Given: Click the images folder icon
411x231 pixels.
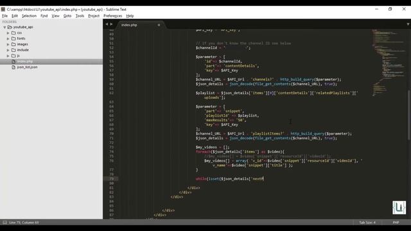Looking at the screenshot, I should coord(13,44).
